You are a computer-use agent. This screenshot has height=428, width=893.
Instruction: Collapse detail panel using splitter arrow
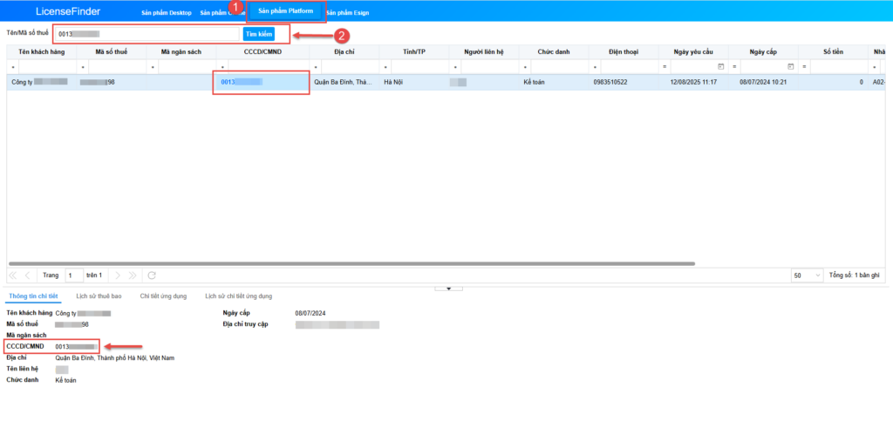coord(447,288)
